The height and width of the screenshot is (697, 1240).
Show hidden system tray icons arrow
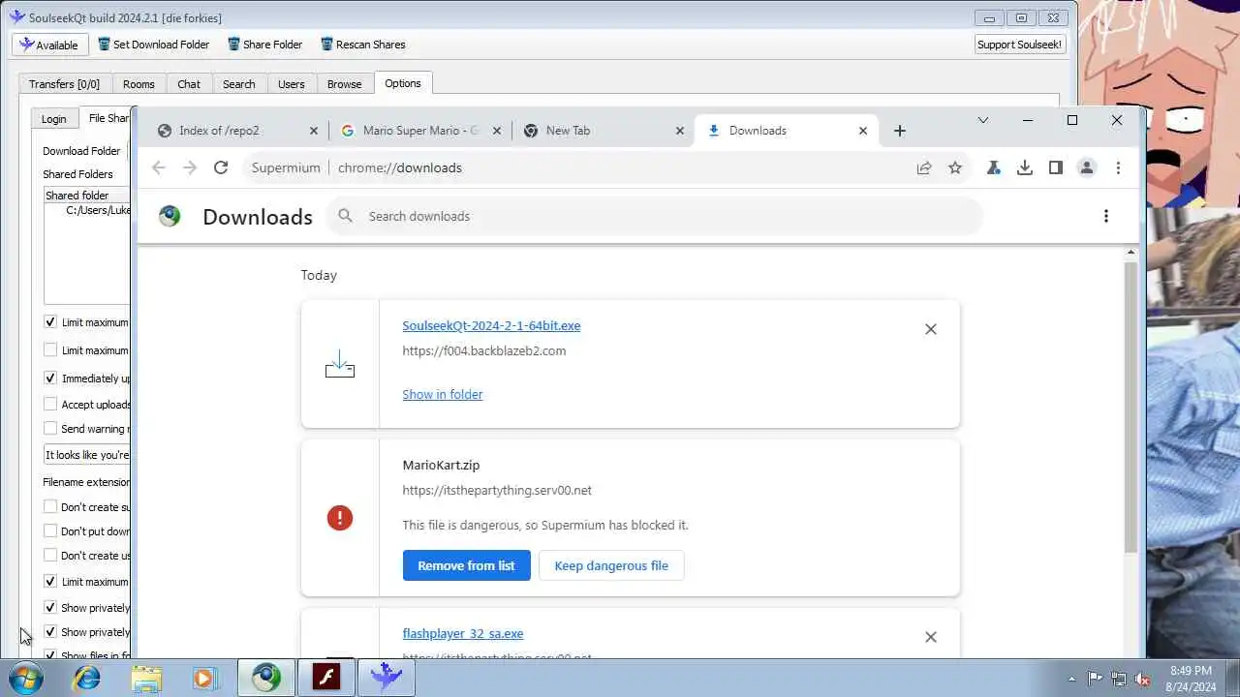tap(1071, 679)
